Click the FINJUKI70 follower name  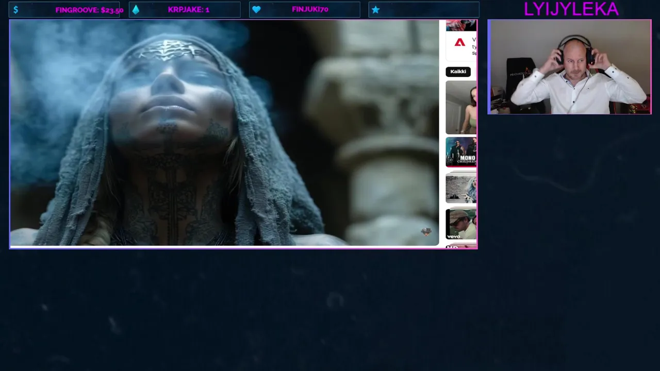click(x=310, y=9)
